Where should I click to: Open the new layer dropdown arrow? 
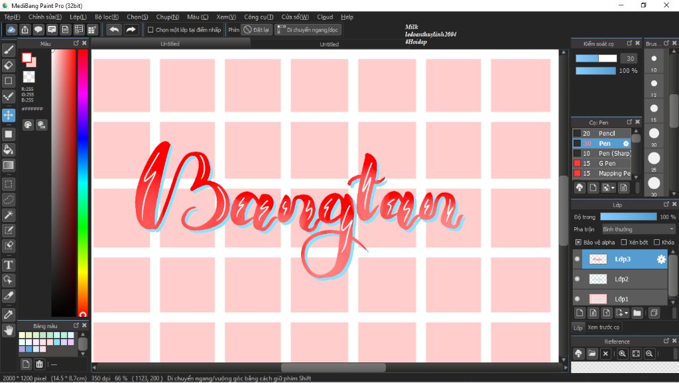625,311
